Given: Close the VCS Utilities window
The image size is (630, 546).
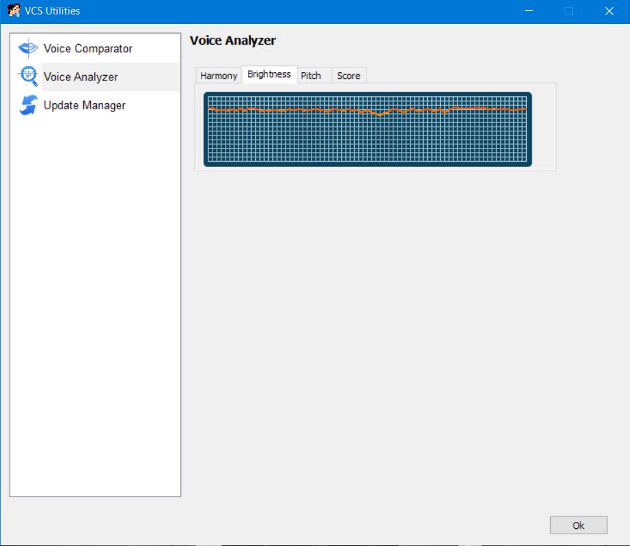Looking at the screenshot, I should click(x=609, y=11).
